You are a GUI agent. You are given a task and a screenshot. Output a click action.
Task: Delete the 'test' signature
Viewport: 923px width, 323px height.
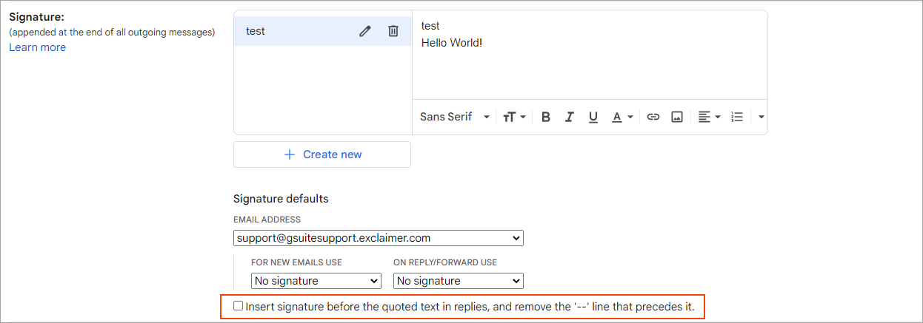[x=393, y=31]
